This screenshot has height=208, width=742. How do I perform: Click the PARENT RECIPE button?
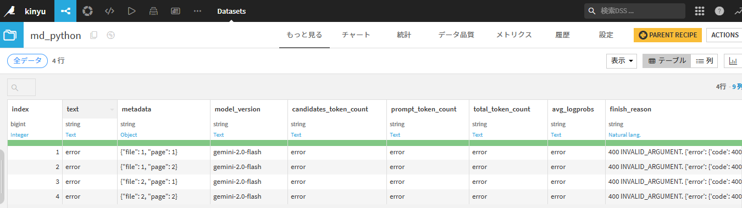[x=668, y=35]
